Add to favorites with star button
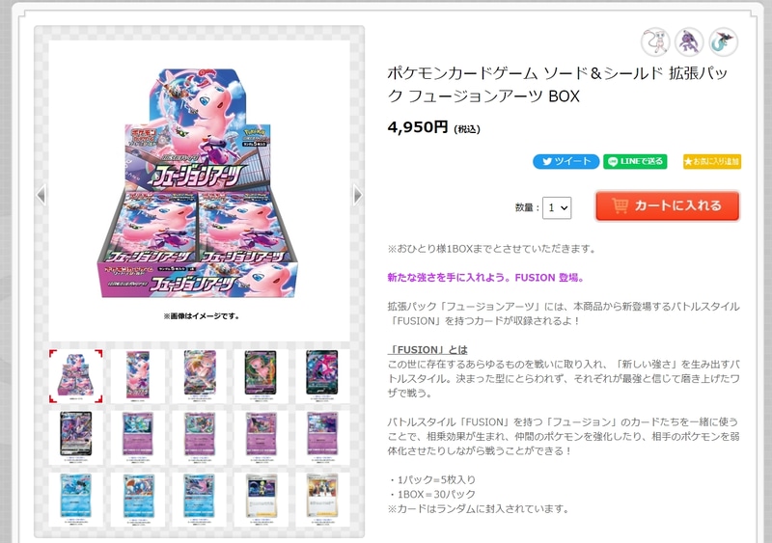Screen dimensions: 772x543 pos(712,161)
